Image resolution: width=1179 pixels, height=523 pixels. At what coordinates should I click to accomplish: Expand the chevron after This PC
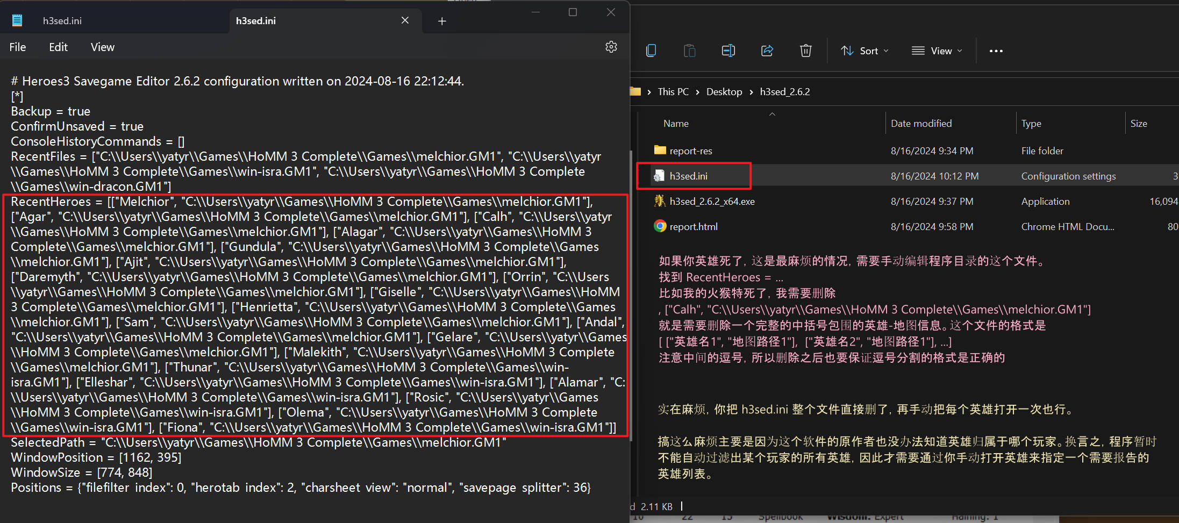click(x=697, y=92)
